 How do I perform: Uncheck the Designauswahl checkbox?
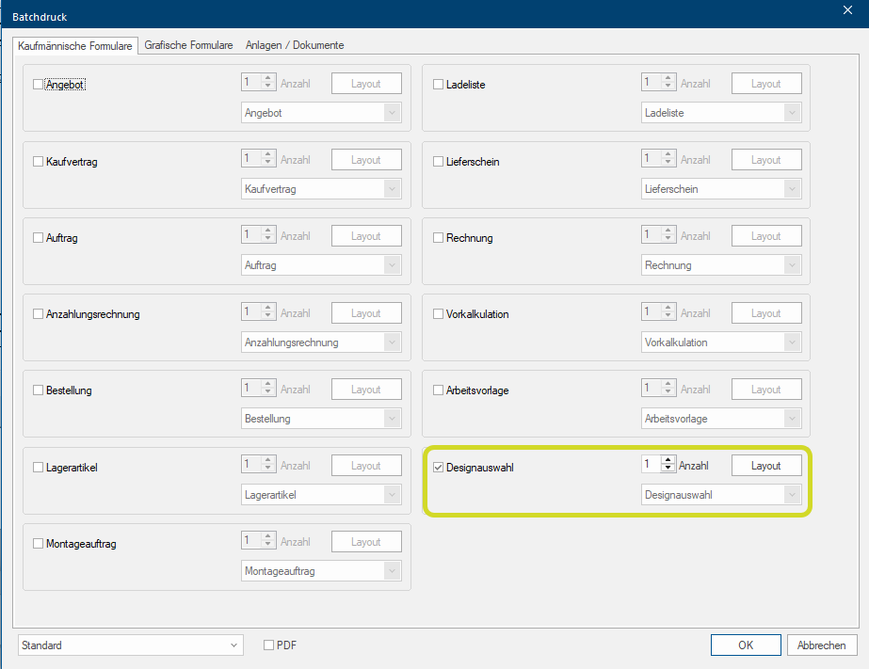(x=438, y=468)
